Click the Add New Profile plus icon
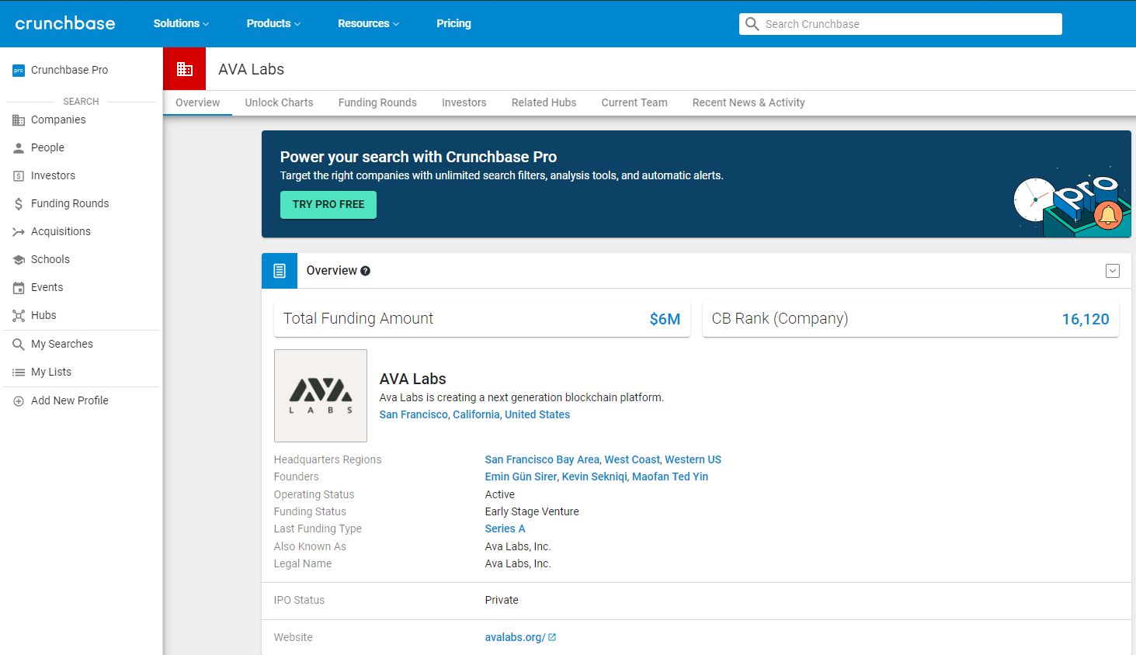 pos(19,401)
